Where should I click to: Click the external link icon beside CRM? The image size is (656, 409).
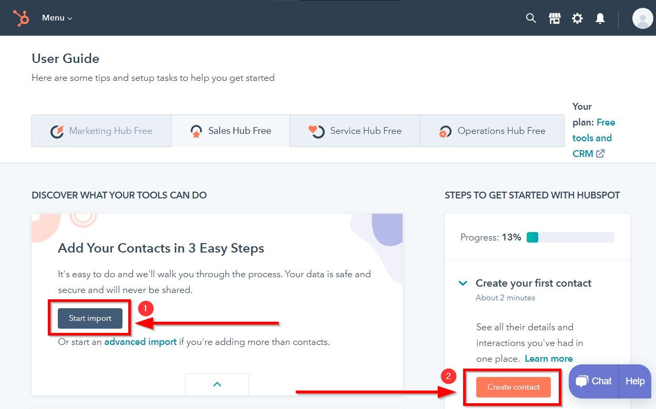click(x=600, y=154)
